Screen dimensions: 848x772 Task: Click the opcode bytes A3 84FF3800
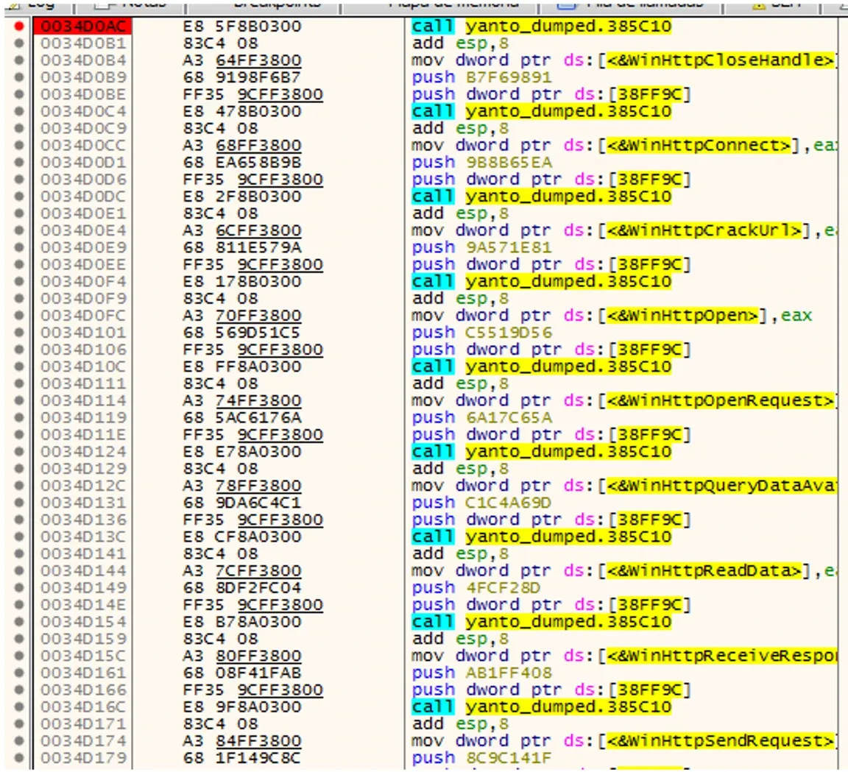[241, 741]
